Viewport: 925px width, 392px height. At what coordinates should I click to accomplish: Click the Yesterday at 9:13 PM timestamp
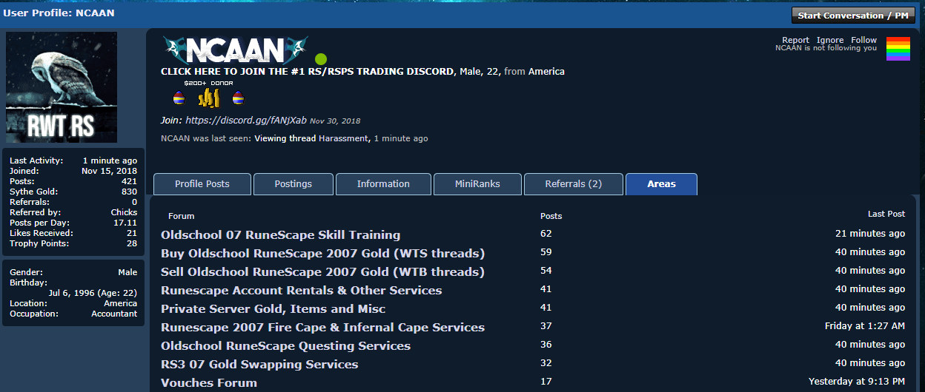857,382
